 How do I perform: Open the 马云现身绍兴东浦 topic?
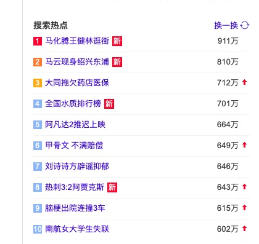pyautogui.click(x=77, y=62)
